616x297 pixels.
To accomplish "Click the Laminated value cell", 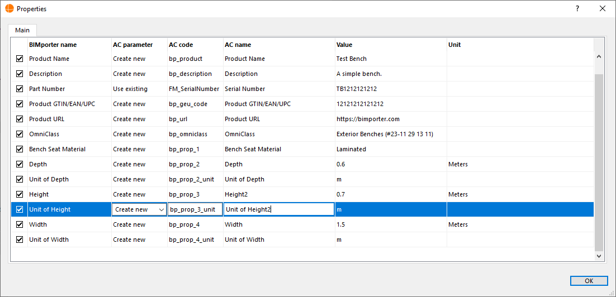I will point(391,149).
